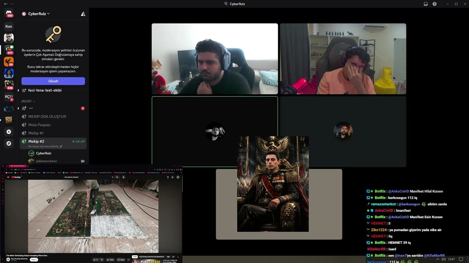The width and height of the screenshot is (469, 263).
Task: Go back with Discord title bar arrow
Action: pyautogui.click(x=5, y=4)
